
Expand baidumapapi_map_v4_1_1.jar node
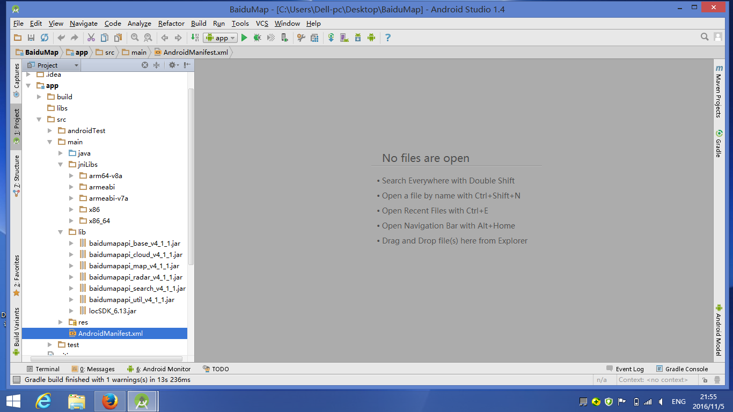coord(72,266)
